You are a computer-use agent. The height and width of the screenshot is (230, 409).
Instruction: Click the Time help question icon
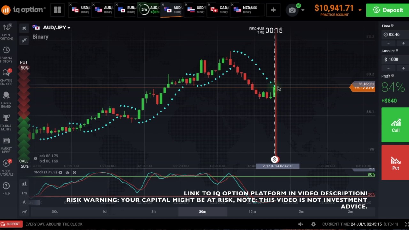tap(392, 26)
